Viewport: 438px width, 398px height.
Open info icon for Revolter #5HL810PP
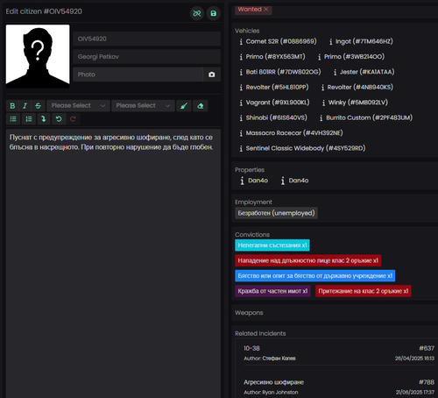(241, 88)
